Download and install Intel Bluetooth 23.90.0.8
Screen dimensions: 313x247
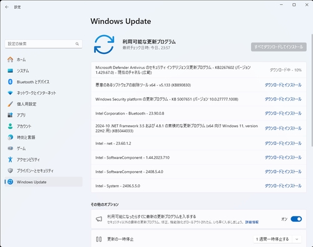(x=283, y=113)
